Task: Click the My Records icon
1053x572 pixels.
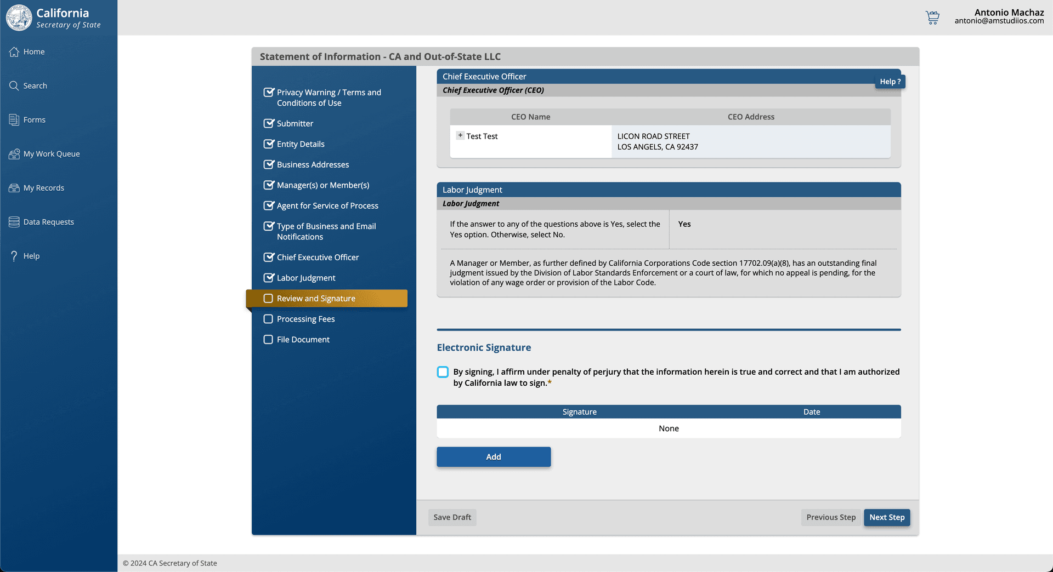Action: click(14, 188)
